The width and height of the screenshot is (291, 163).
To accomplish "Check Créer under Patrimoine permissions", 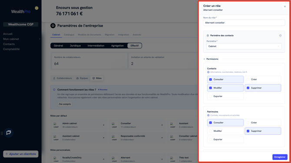I will pyautogui.click(x=248, y=123).
